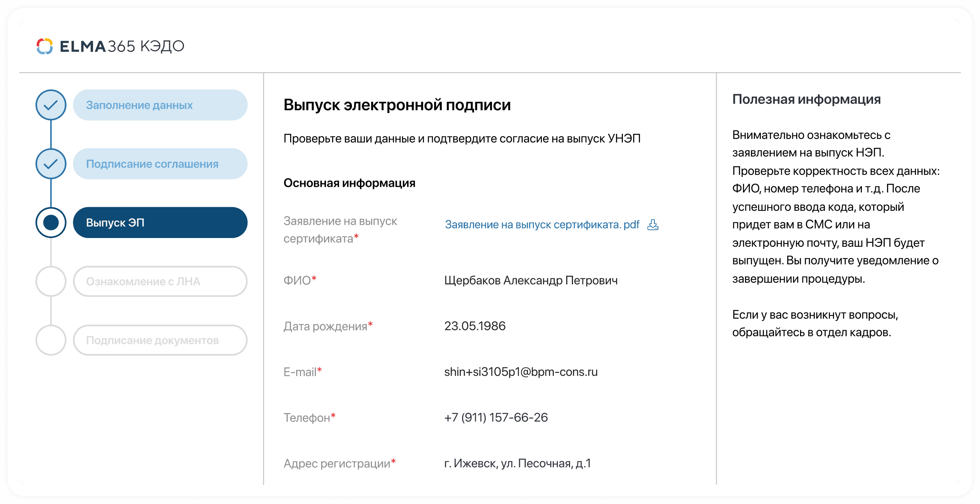Click the phone value +7 (911) 157-66-26
The width and height of the screenshot is (980, 504).
(x=496, y=417)
